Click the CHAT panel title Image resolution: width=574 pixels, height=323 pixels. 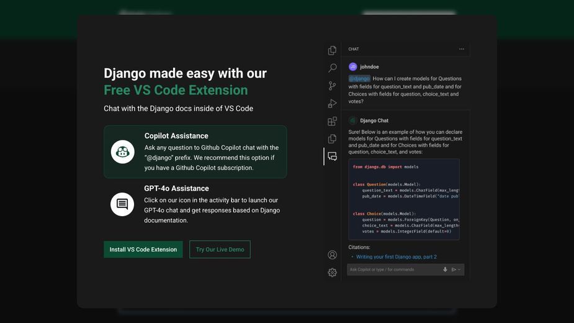point(354,49)
